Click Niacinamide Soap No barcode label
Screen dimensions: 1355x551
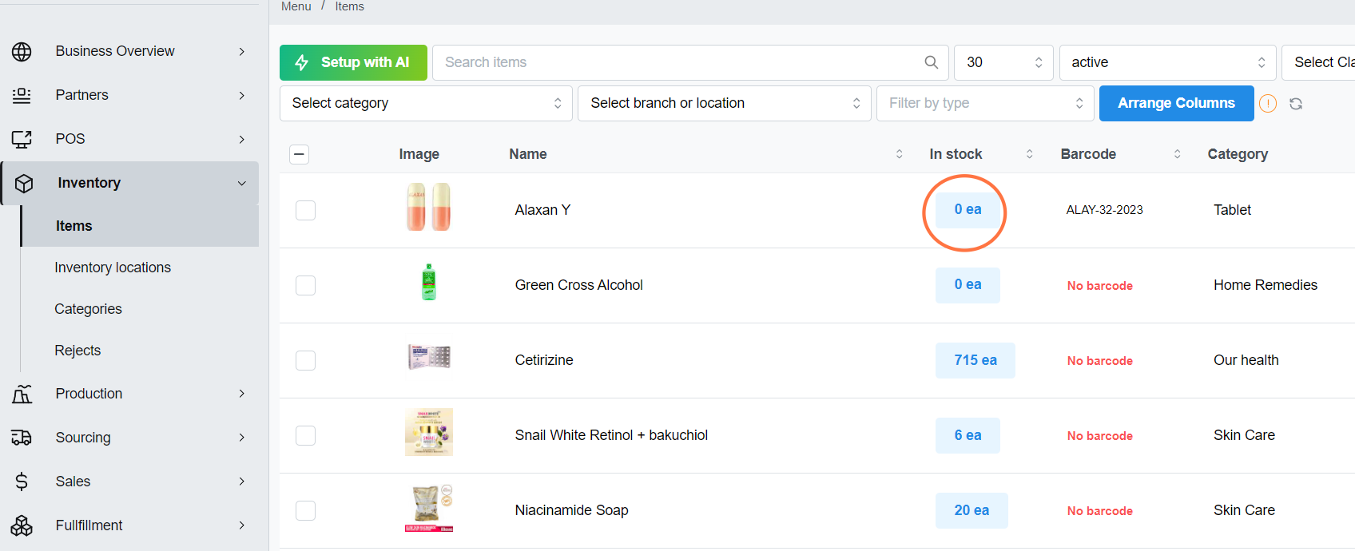(1099, 511)
